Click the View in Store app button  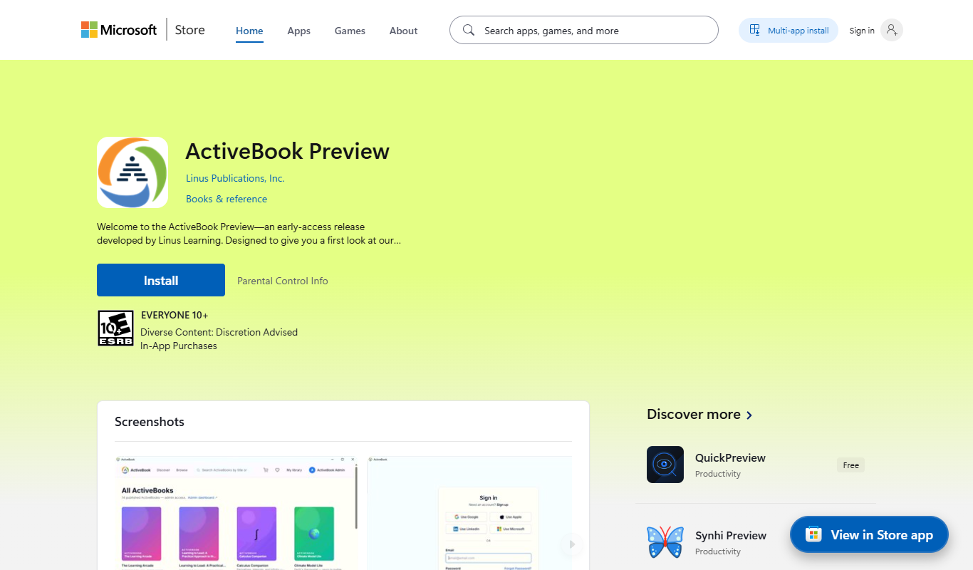(x=869, y=534)
